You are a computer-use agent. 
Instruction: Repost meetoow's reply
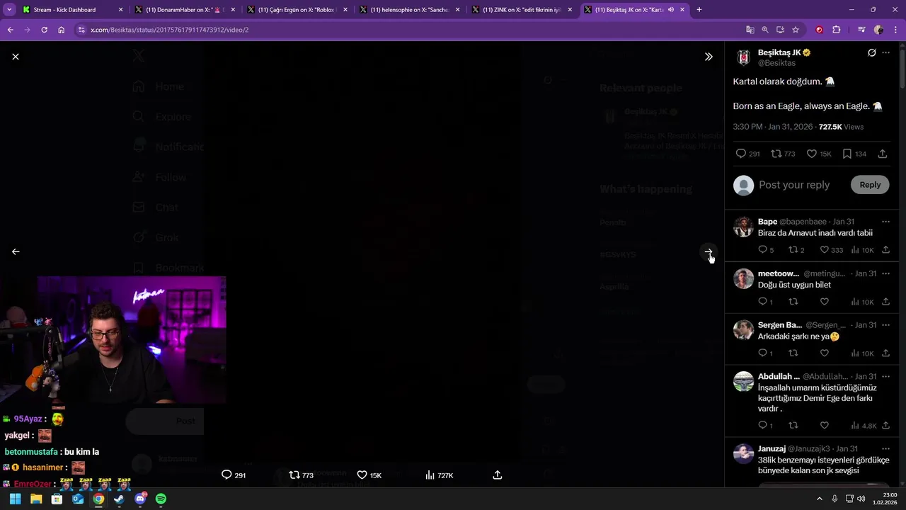[793, 302]
